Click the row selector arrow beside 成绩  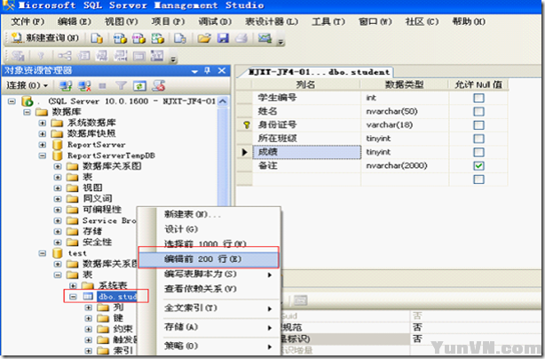[x=244, y=152]
